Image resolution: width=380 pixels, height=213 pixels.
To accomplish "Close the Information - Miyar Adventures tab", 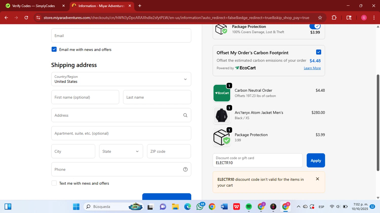I will point(130,6).
